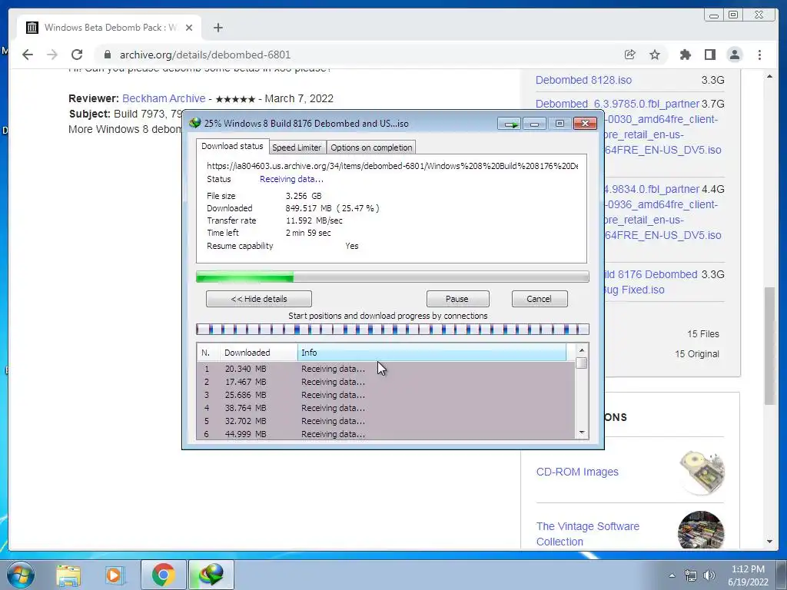This screenshot has width=787, height=590.
Task: Open the Chrome three-dot menu
Action: coord(759,55)
